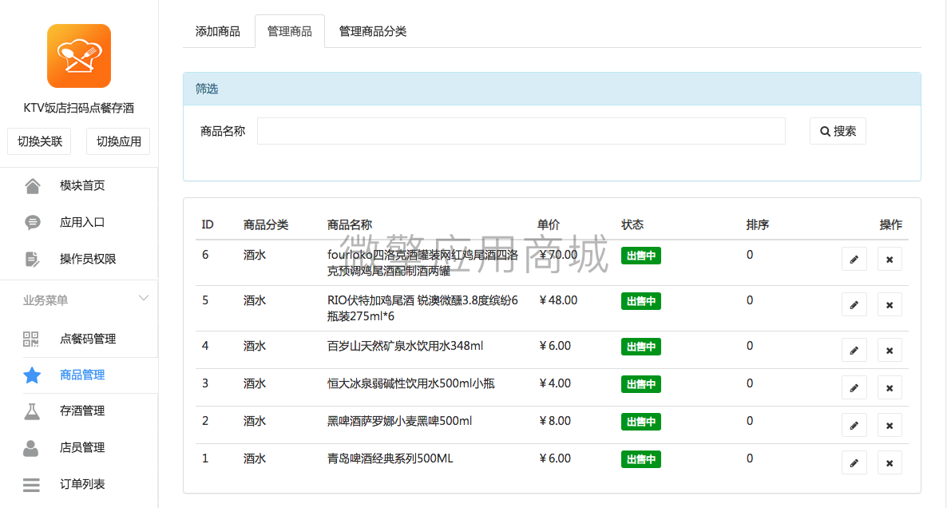Edit the 黑啤酒萨罗娜 product row
This screenshot has width=947, height=508.
pyautogui.click(x=854, y=425)
